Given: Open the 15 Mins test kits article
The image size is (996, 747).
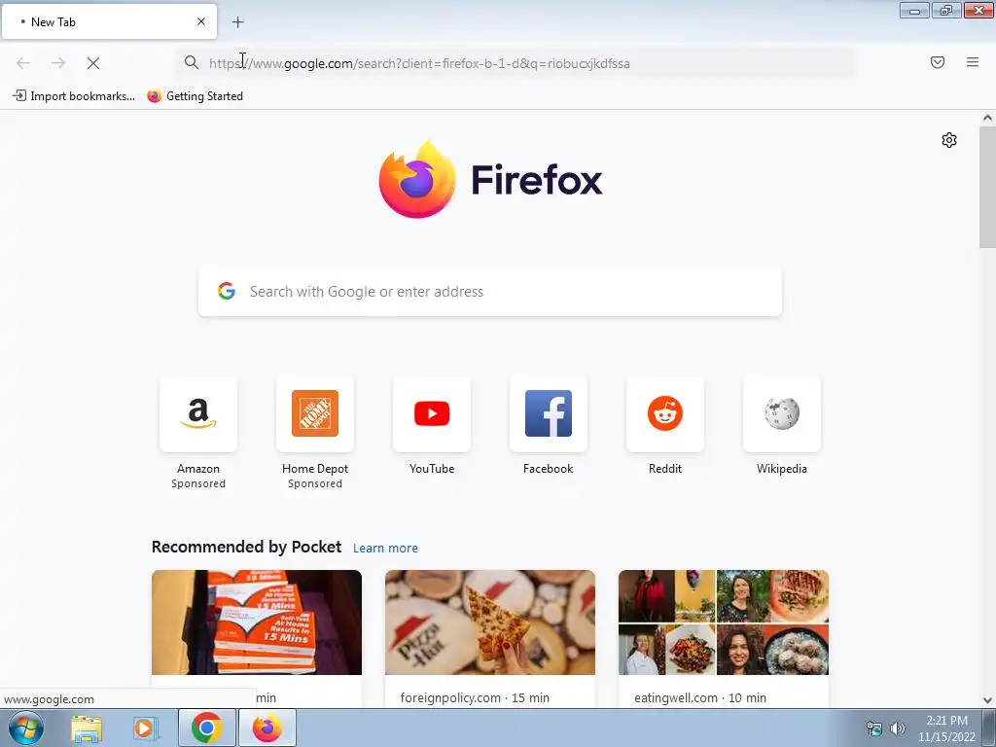Looking at the screenshot, I should tap(257, 622).
